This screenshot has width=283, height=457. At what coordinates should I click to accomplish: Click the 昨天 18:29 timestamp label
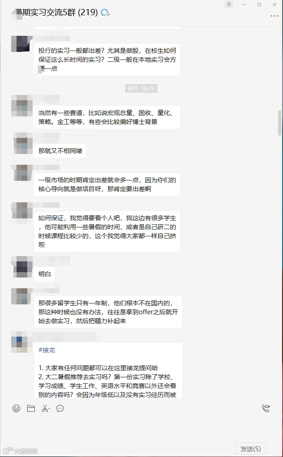141,88
